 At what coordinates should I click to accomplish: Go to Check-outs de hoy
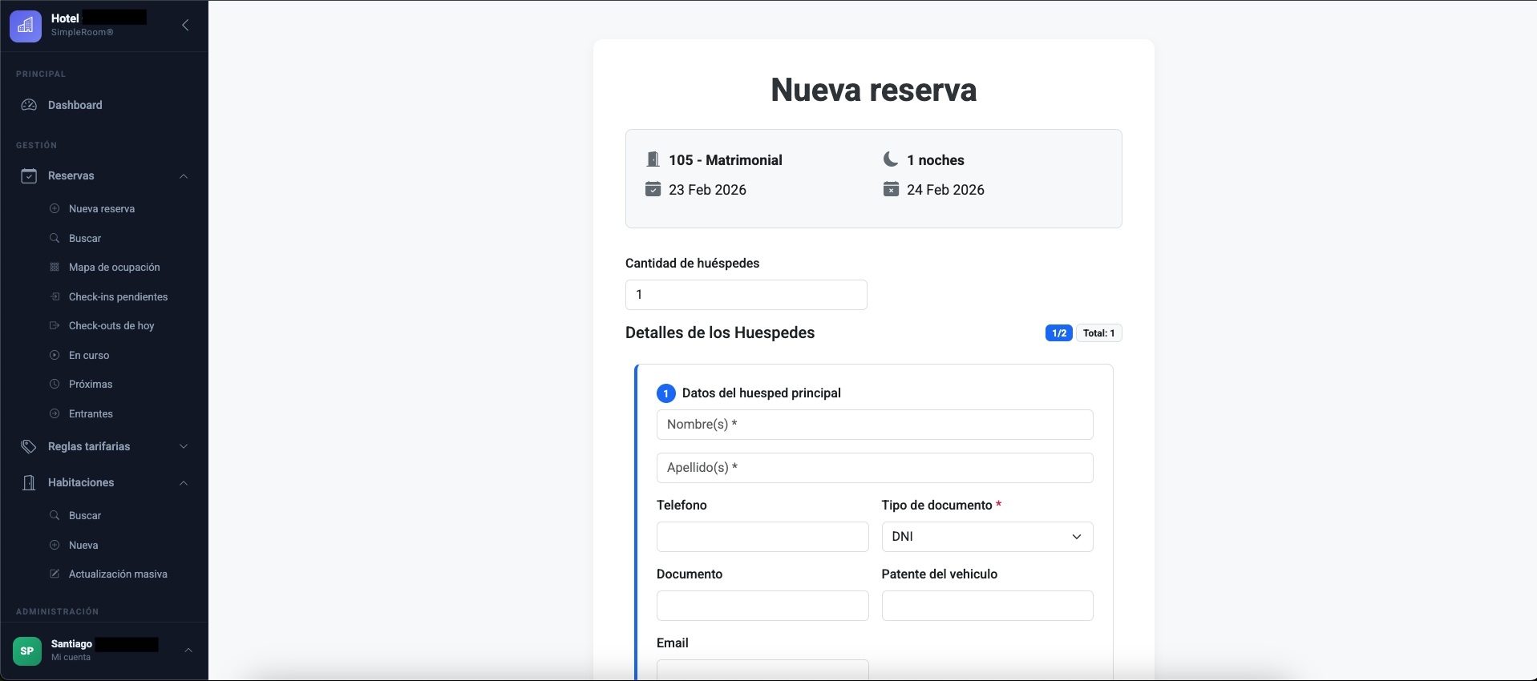point(111,325)
